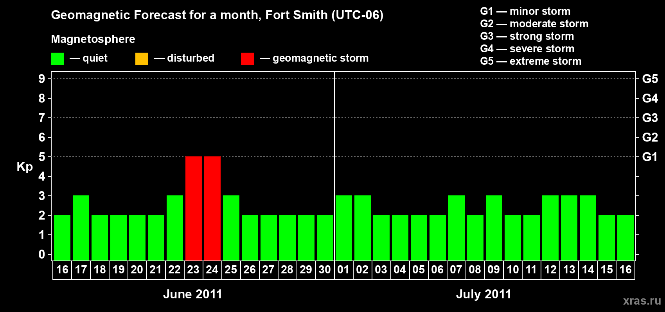Click the 'Magnetosphere' heading
The width and height of the screenshot is (665, 312).
(x=93, y=39)
